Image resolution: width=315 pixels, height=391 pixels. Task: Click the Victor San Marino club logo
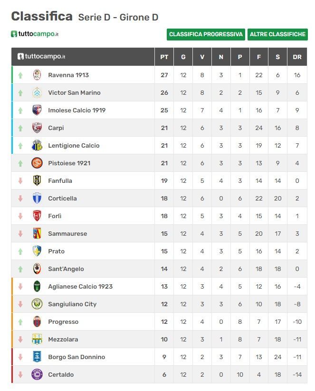click(x=37, y=92)
